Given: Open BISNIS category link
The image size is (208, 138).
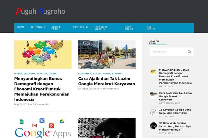Looking at the screenshot, I should [18, 73].
